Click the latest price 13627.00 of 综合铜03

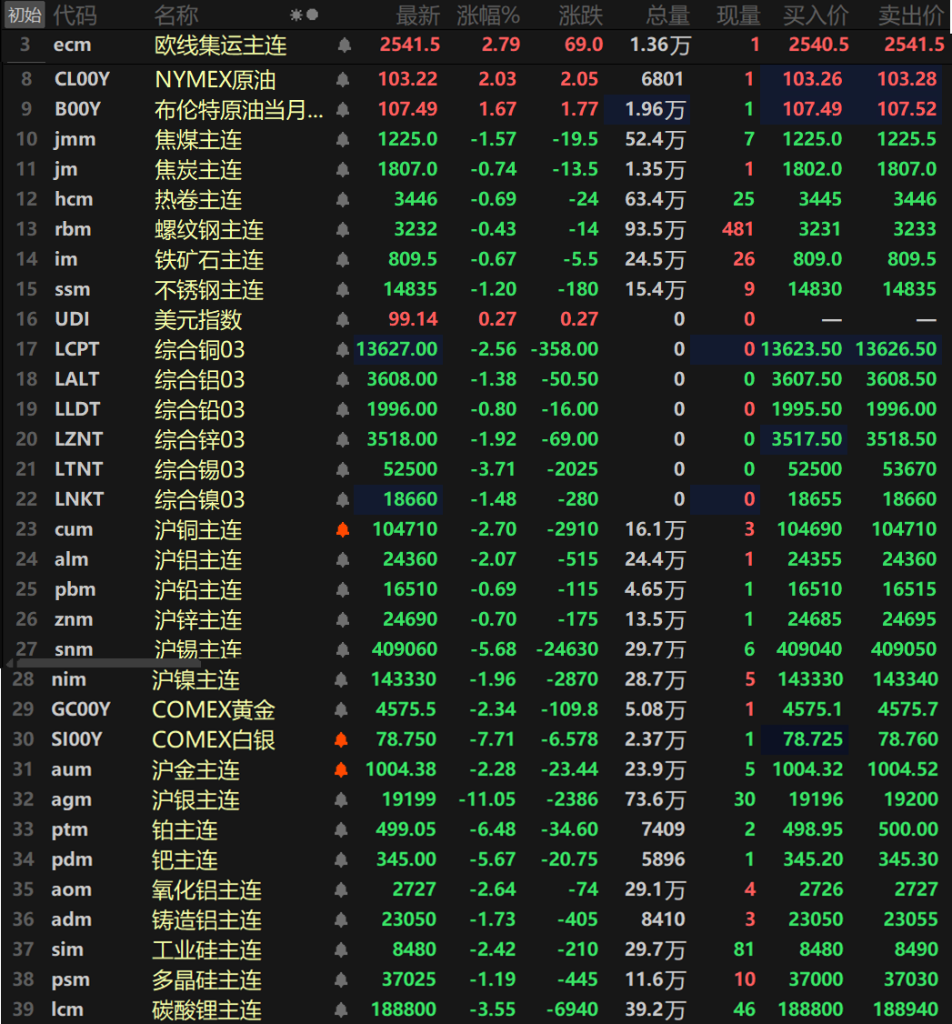pos(397,349)
